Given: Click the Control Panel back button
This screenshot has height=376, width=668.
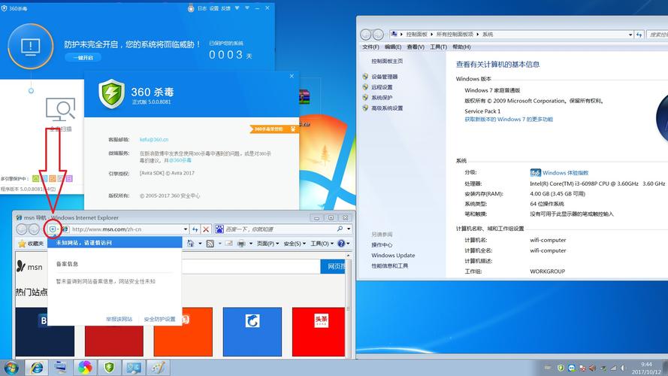Looking at the screenshot, I should 365,35.
